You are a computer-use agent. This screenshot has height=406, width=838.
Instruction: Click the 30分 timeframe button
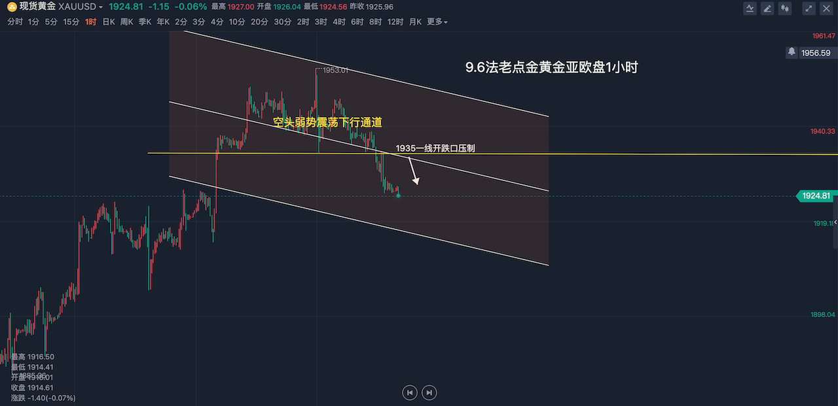click(282, 22)
